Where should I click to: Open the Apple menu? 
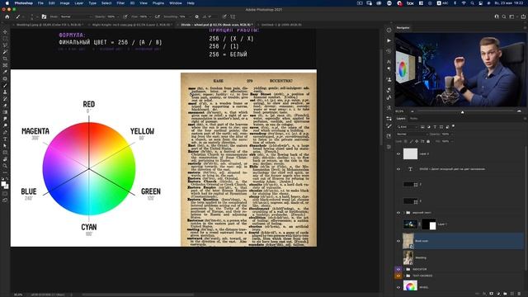click(7, 3)
